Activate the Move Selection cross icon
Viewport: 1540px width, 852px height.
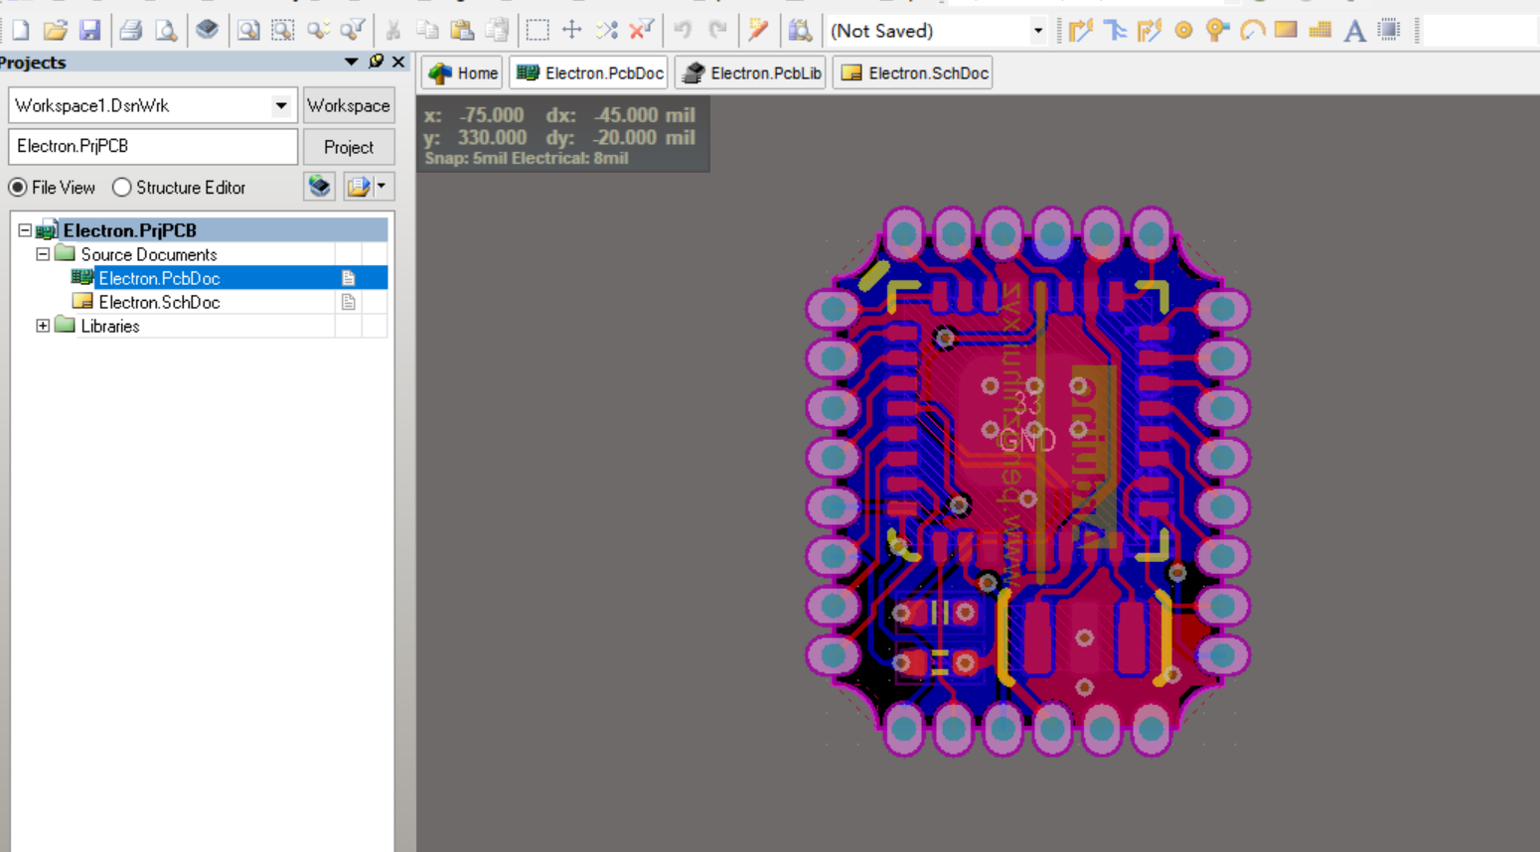tap(572, 31)
